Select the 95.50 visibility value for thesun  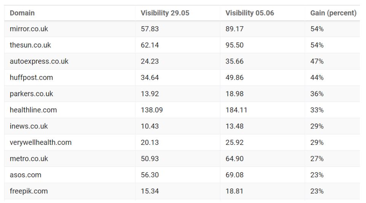(234, 45)
